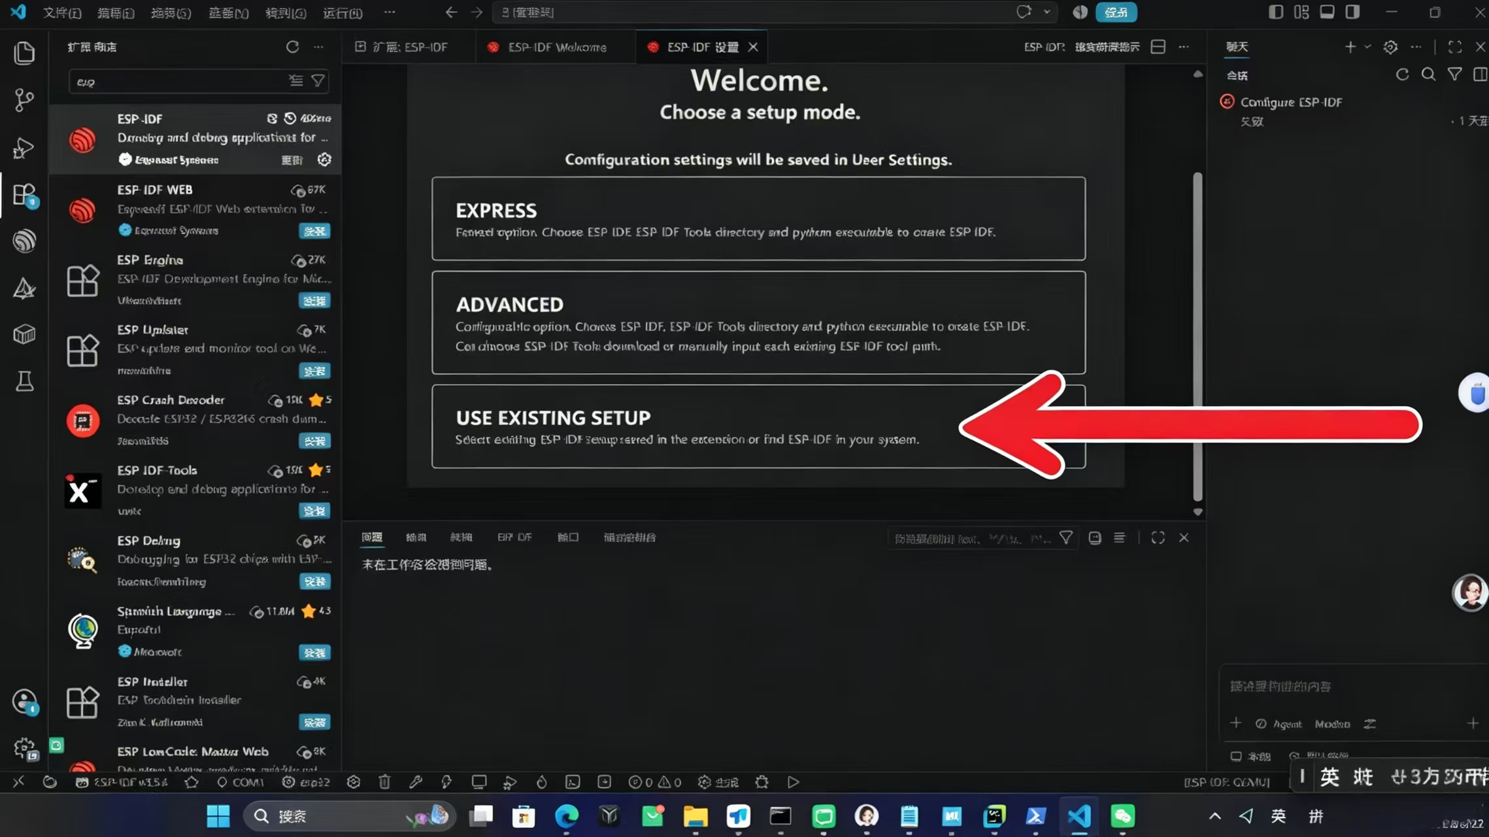Show hidden menu bar items ellipsis

pos(390,12)
